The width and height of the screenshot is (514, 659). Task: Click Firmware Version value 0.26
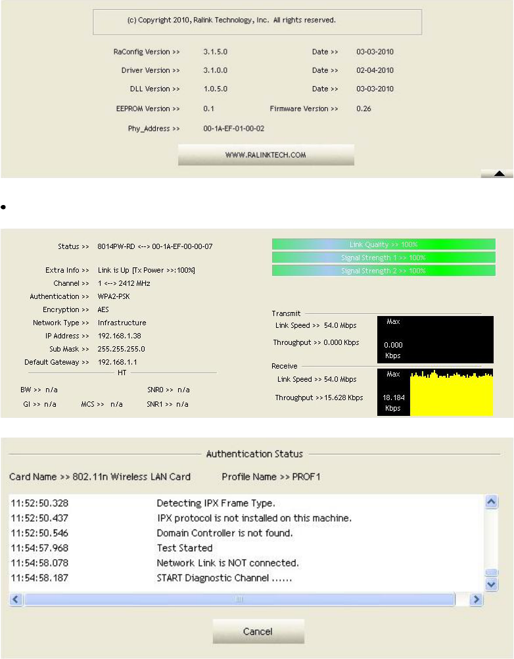click(x=363, y=108)
